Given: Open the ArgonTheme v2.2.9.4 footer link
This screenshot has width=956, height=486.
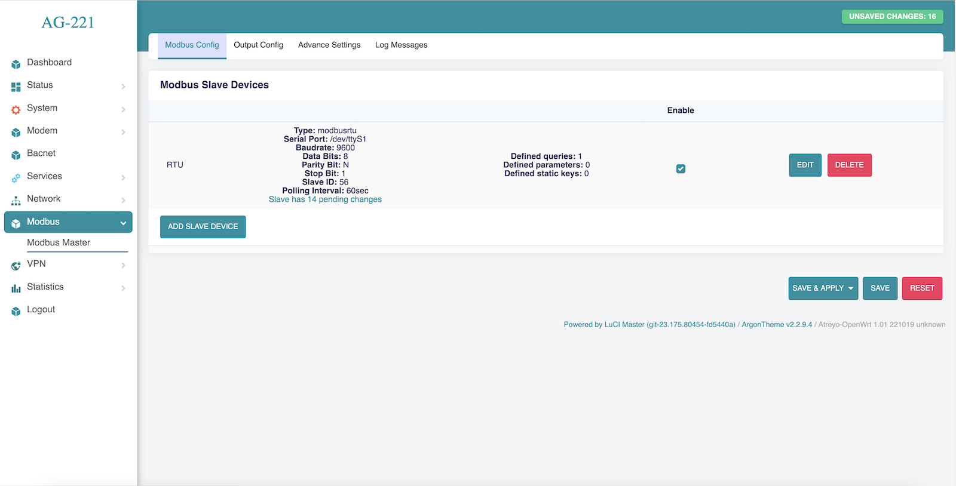Looking at the screenshot, I should pos(776,325).
